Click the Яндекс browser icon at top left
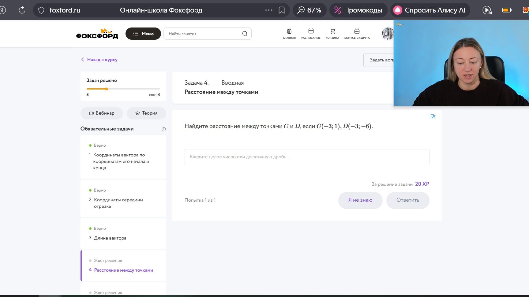This screenshot has height=297, width=529. point(3,10)
